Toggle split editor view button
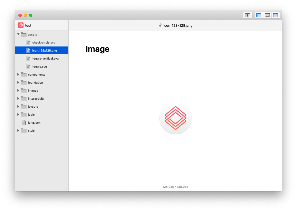The width and height of the screenshot is (297, 211). click(x=248, y=15)
